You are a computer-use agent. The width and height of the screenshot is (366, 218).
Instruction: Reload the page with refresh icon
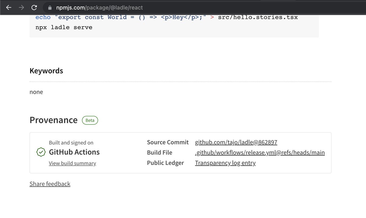coord(34,8)
